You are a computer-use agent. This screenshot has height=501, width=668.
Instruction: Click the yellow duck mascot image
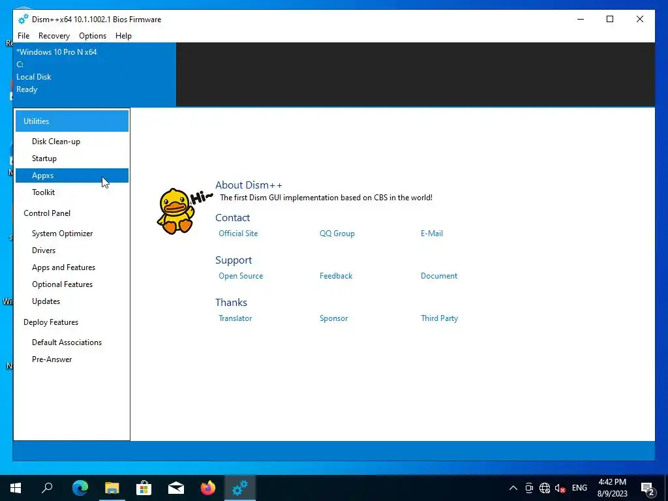(x=175, y=211)
